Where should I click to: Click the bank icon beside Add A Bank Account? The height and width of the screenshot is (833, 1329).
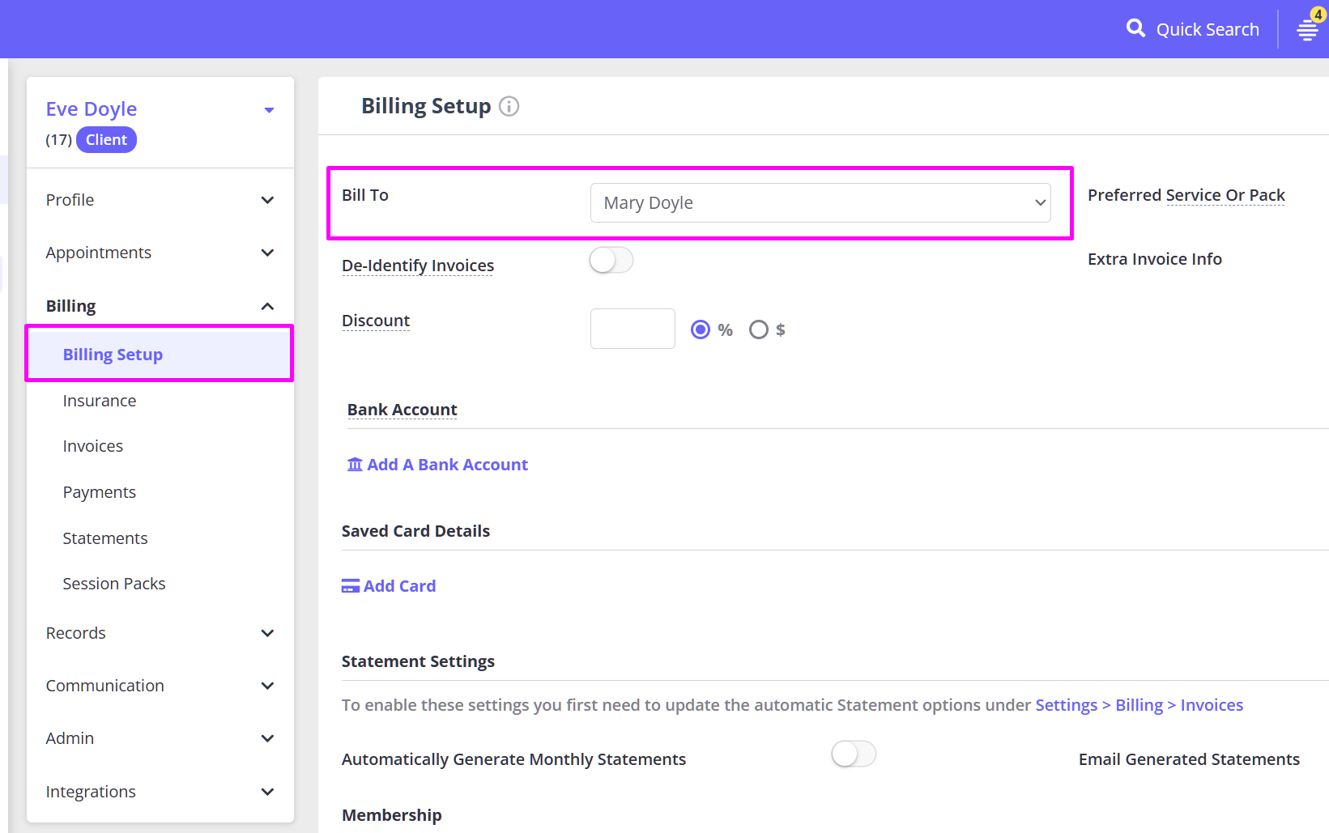355,465
